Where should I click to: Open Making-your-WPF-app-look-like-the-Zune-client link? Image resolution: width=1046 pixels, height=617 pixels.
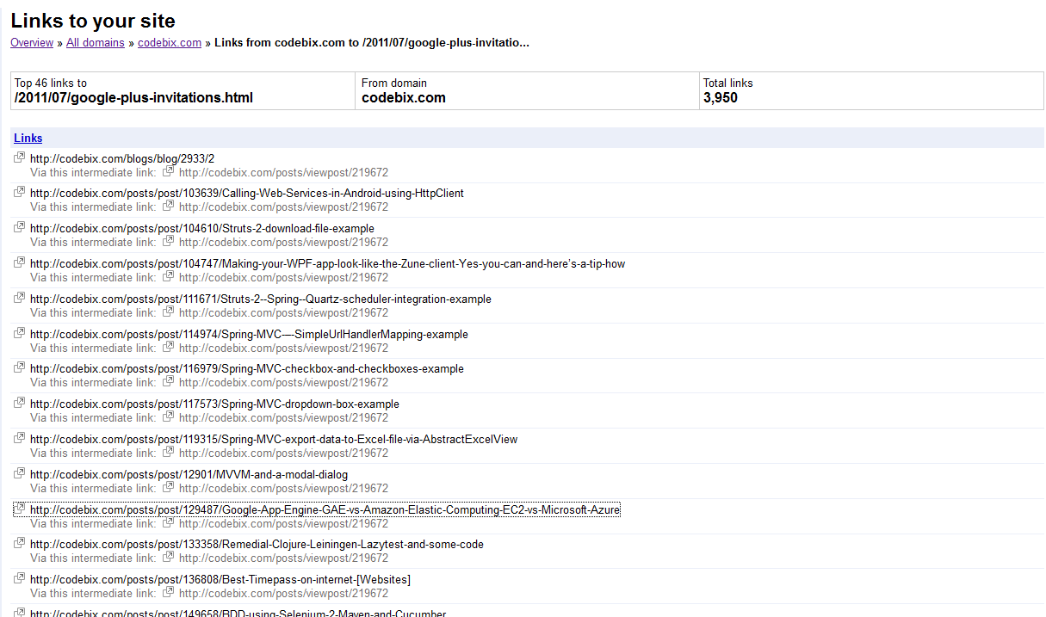pyautogui.click(x=328, y=264)
